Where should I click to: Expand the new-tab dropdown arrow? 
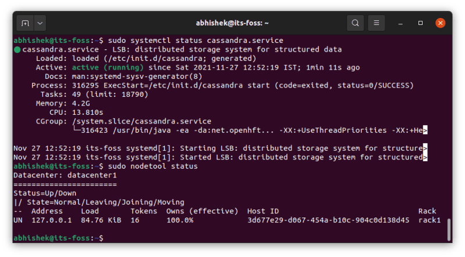(x=40, y=24)
